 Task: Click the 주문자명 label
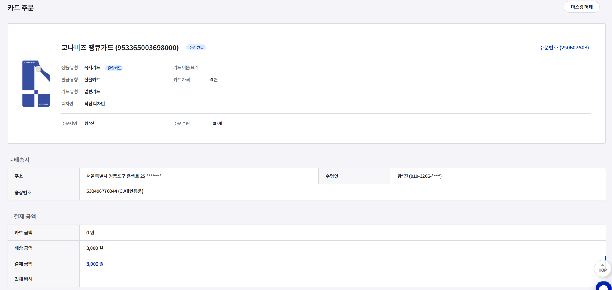pyautogui.click(x=69, y=124)
